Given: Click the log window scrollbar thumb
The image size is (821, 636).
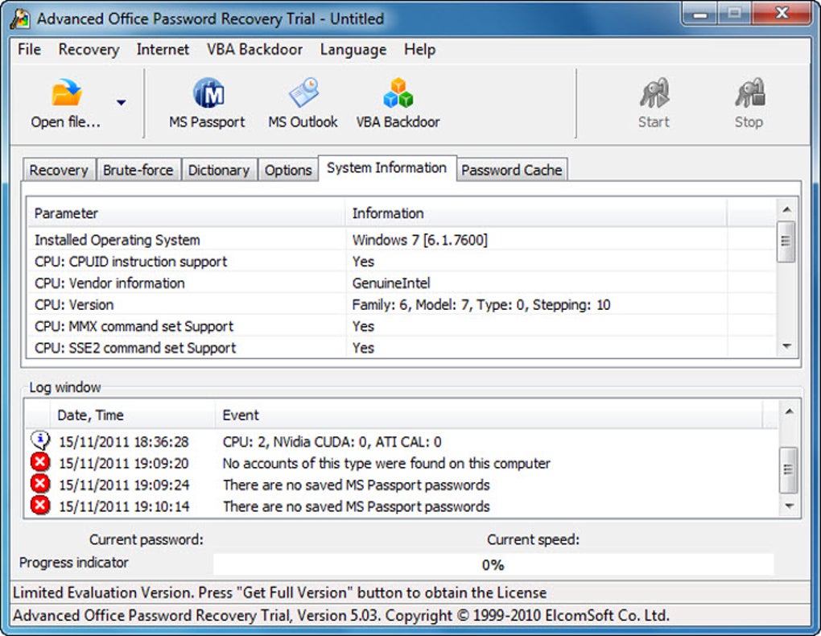Looking at the screenshot, I should pos(789,470).
